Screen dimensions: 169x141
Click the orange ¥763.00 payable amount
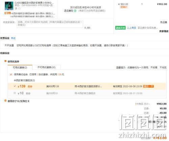pos(160,138)
